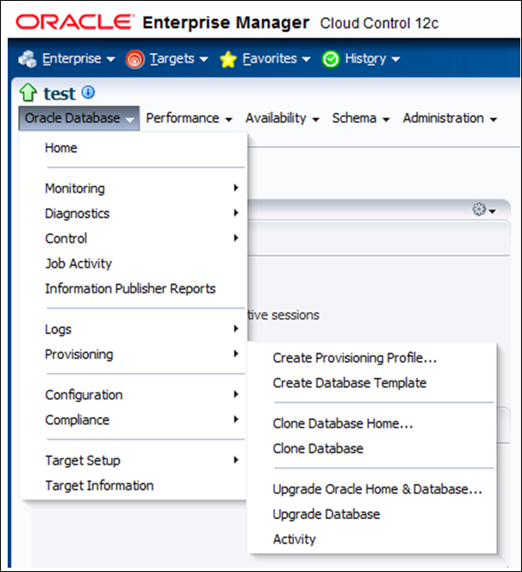The height and width of the screenshot is (572, 522).
Task: Click the Targets bullseye icon
Action: [x=135, y=59]
